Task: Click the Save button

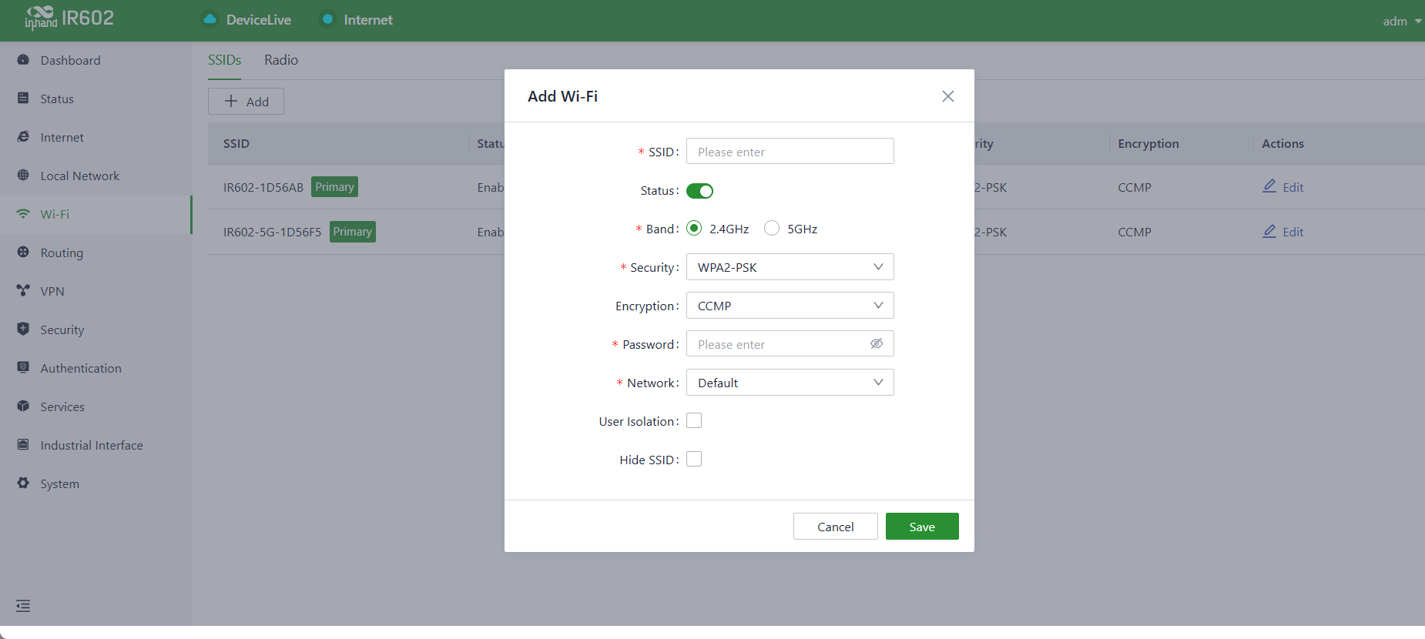Action: click(x=922, y=527)
